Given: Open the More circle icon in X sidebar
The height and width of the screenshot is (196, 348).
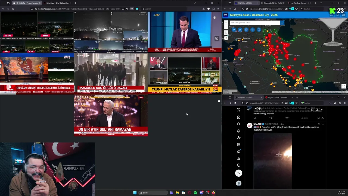Looking at the screenshot, I should 239,165.
